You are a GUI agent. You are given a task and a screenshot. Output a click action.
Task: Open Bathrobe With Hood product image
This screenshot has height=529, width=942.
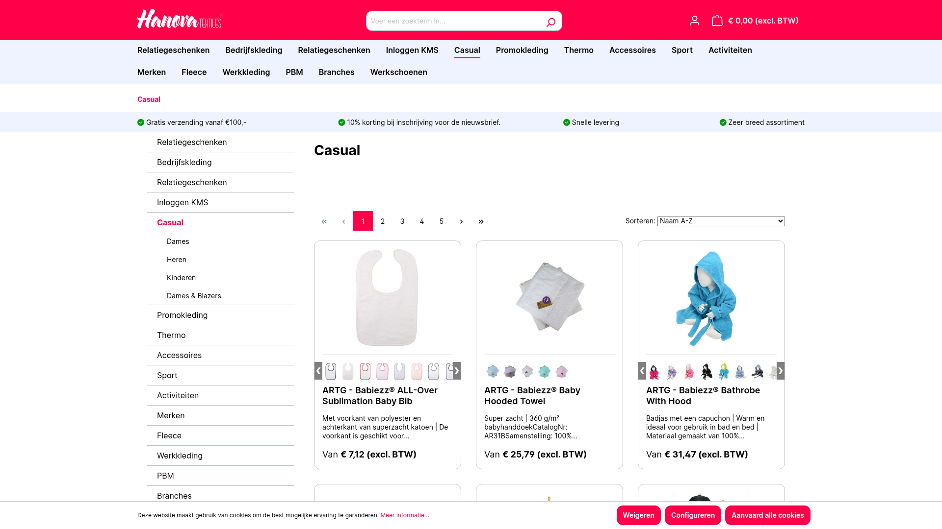click(x=706, y=298)
